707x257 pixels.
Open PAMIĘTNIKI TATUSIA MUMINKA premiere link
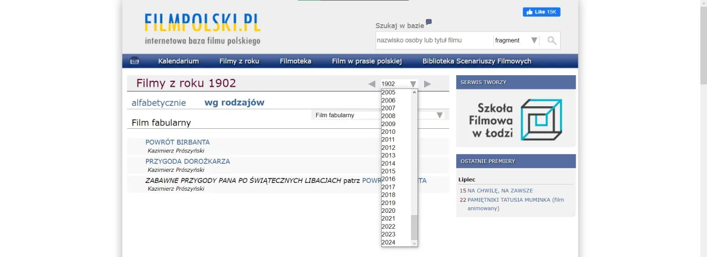(516, 204)
